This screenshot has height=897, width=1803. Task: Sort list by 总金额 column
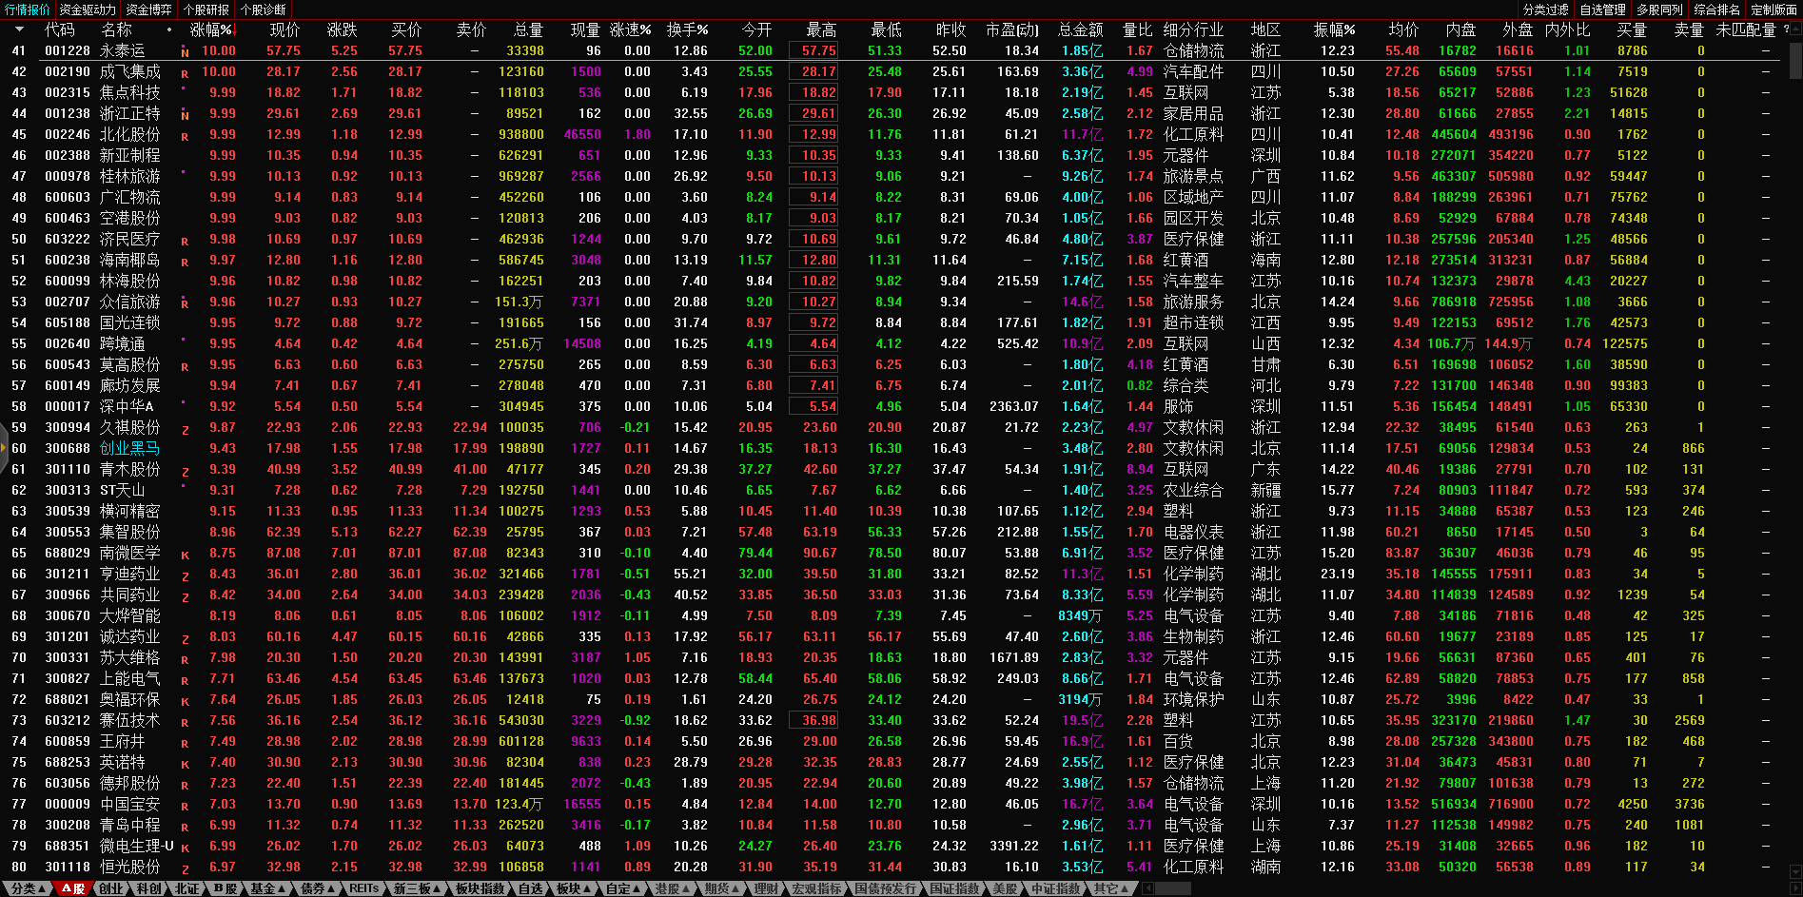click(x=1080, y=30)
